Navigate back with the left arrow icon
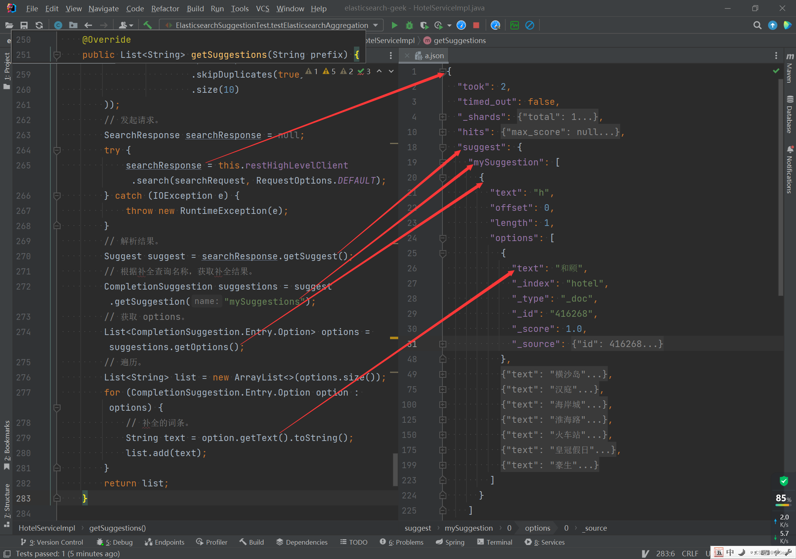 tap(88, 25)
